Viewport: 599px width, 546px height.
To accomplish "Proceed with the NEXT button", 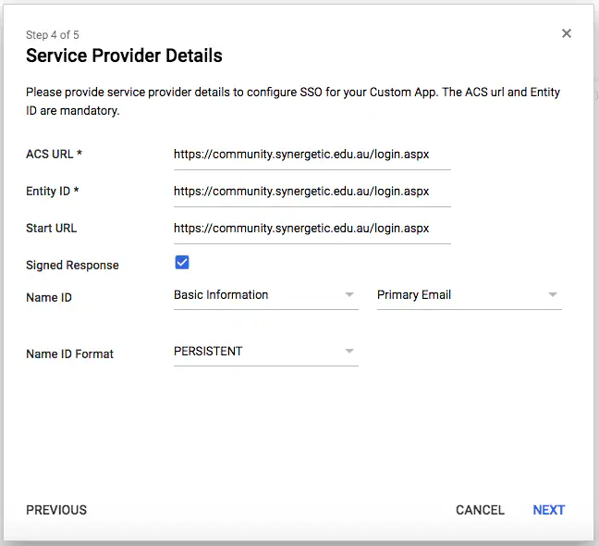I will pyautogui.click(x=548, y=510).
